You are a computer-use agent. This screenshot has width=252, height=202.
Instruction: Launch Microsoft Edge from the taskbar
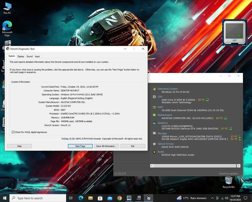coord(81,198)
